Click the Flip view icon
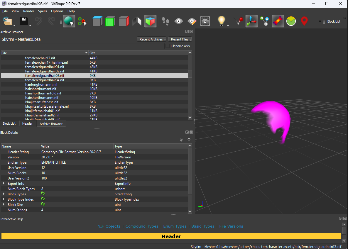 pyautogui.click(x=137, y=21)
